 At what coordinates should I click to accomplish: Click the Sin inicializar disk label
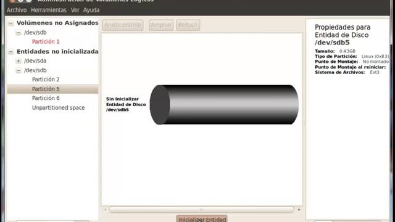click(x=126, y=104)
